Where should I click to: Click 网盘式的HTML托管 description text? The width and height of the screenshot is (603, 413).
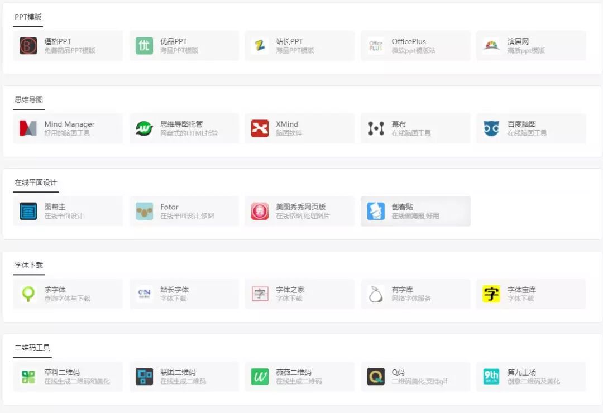189,133
